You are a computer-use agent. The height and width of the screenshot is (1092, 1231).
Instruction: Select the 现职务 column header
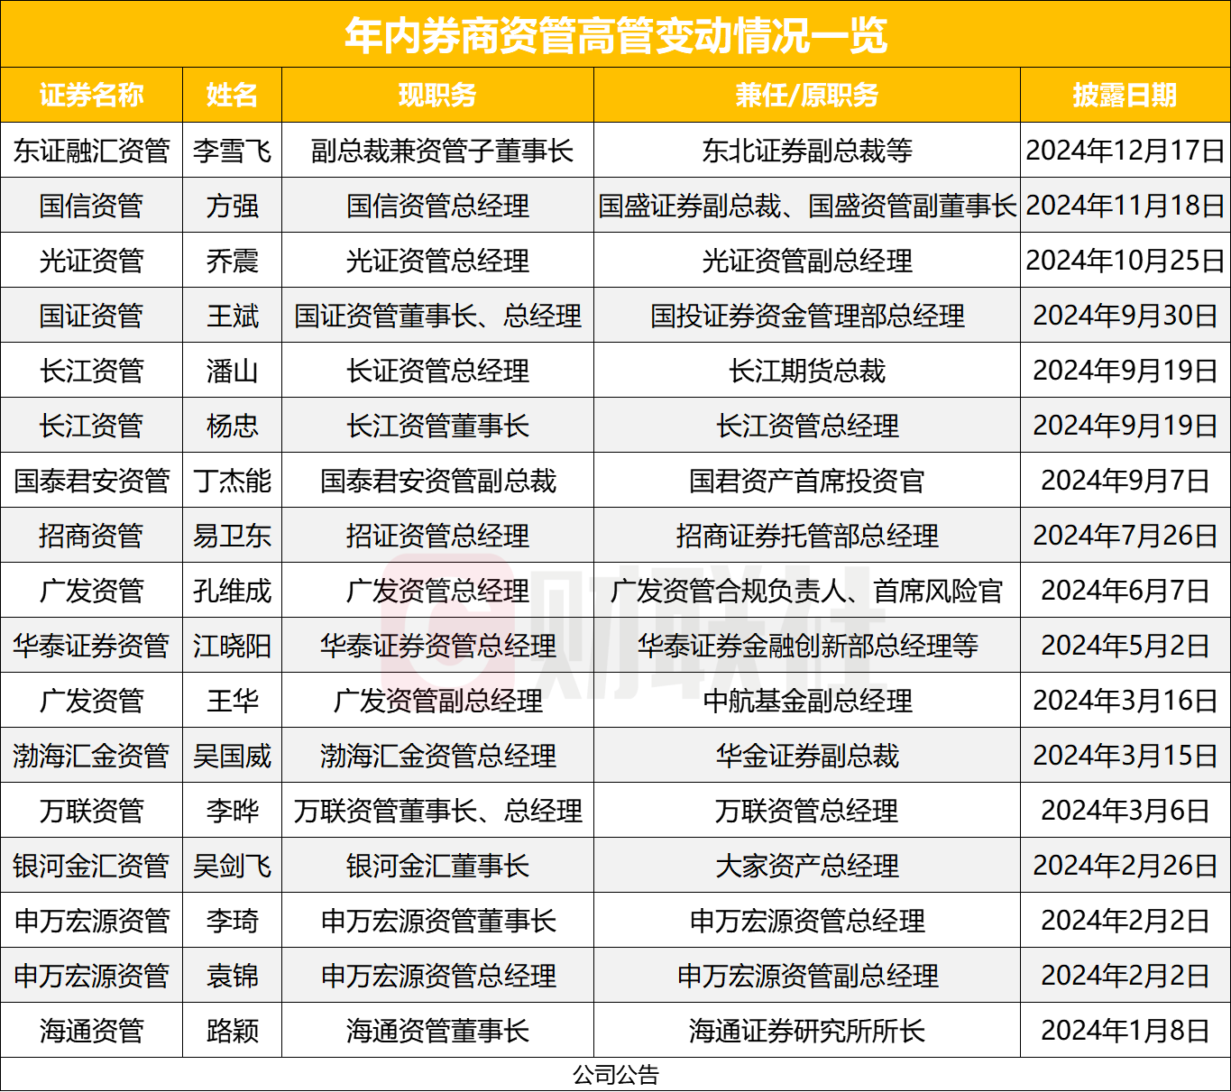[x=437, y=95]
